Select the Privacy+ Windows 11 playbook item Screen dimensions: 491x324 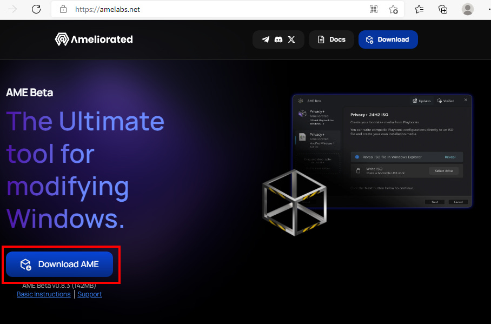pos(318,117)
